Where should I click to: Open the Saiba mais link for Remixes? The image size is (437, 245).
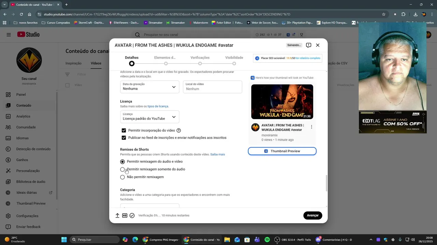point(217,154)
